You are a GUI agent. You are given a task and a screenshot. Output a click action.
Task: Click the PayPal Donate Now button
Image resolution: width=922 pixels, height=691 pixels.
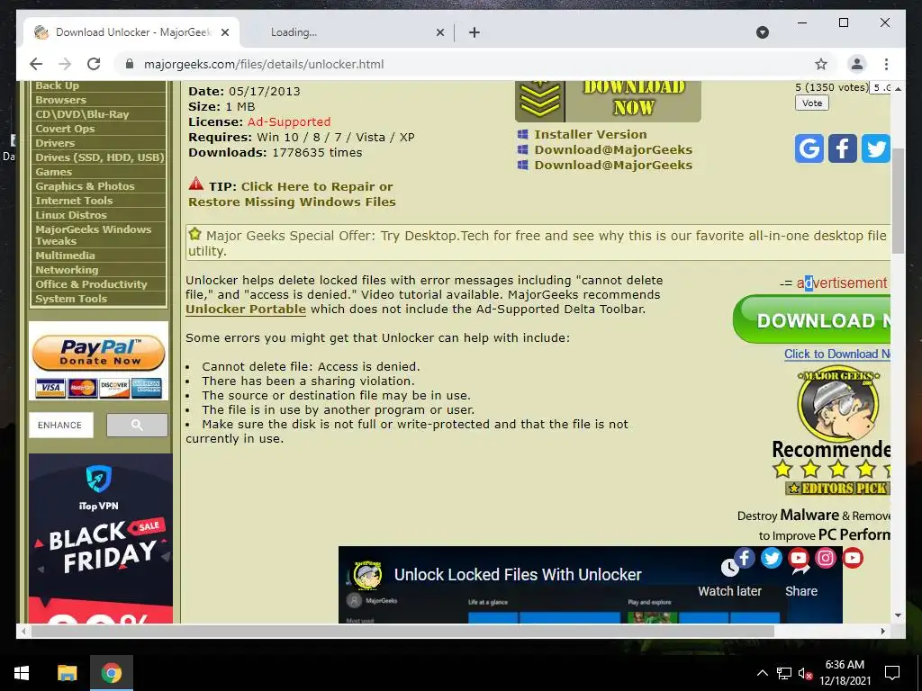[x=98, y=353]
